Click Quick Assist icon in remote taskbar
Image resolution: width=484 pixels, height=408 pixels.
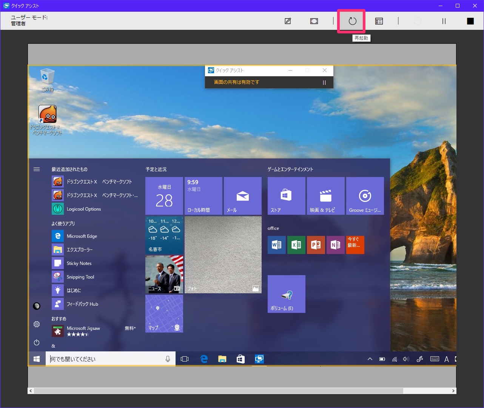tap(259, 359)
